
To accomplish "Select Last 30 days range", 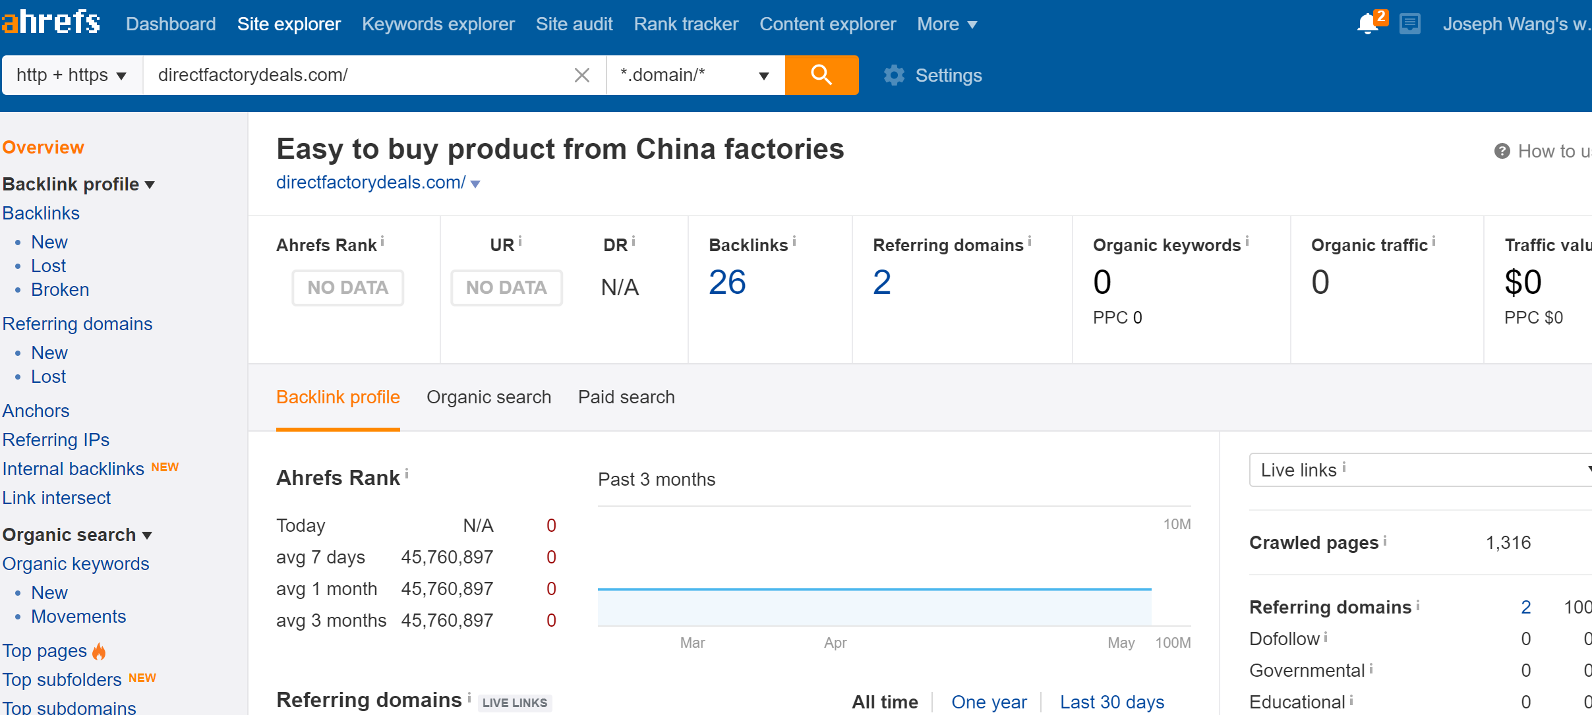I will pyautogui.click(x=1112, y=702).
